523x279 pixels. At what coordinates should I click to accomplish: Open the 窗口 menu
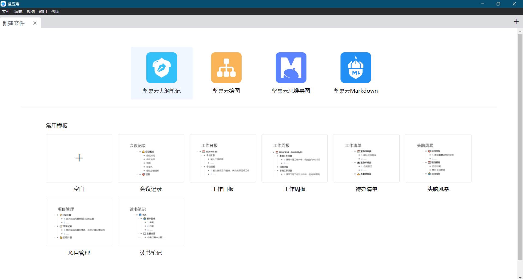tap(43, 11)
